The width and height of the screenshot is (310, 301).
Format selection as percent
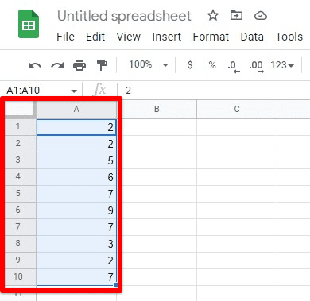212,65
